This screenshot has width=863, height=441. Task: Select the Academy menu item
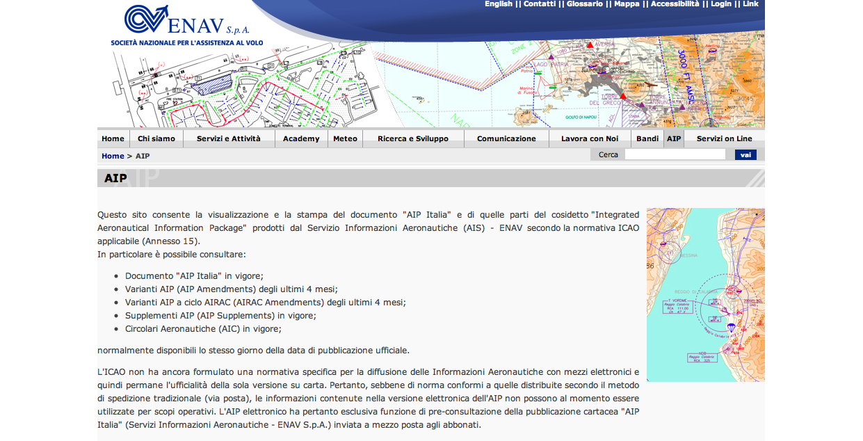pyautogui.click(x=301, y=138)
